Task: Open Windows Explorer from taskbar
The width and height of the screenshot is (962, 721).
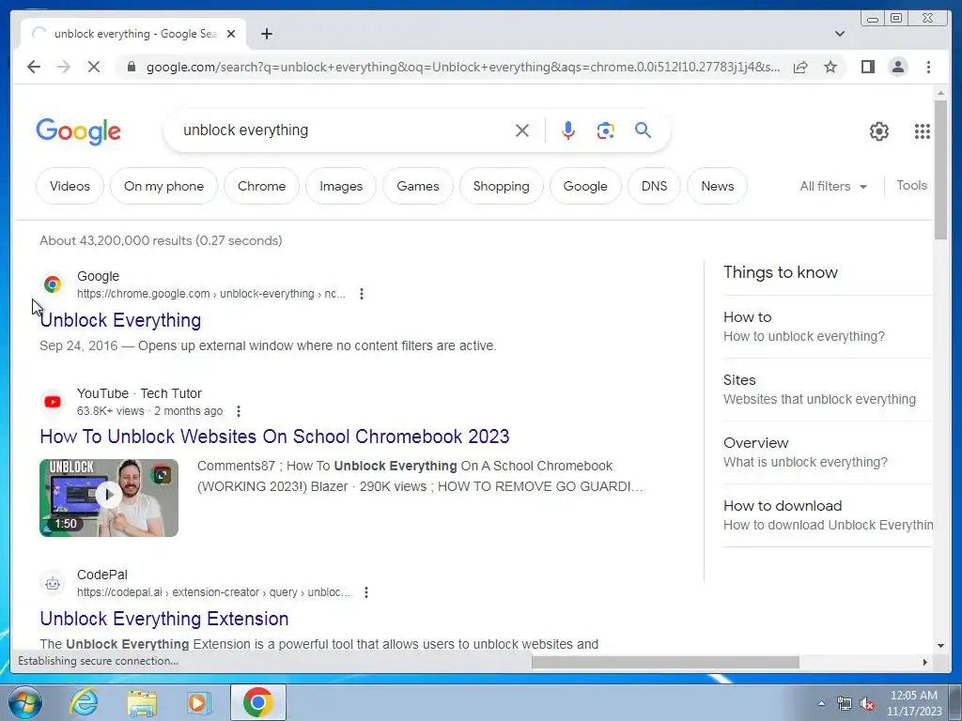Action: pos(142,702)
